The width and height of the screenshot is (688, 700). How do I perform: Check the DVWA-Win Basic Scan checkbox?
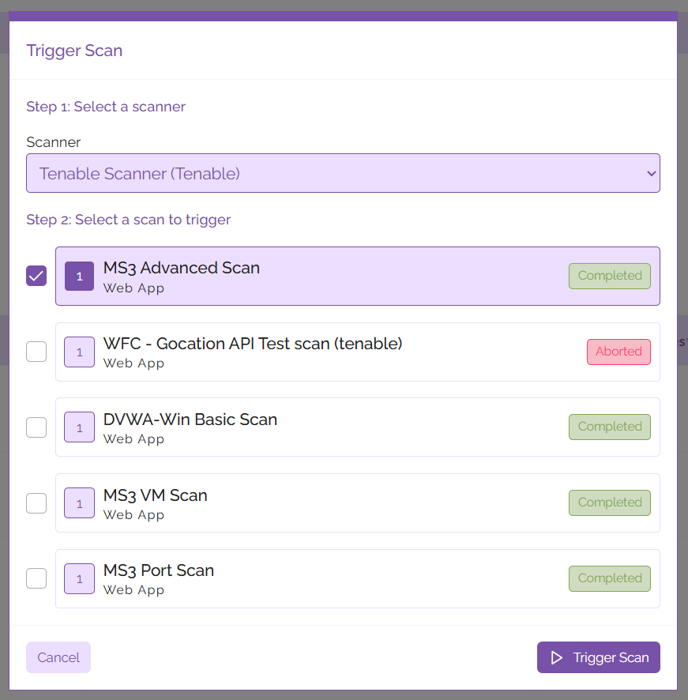click(36, 427)
